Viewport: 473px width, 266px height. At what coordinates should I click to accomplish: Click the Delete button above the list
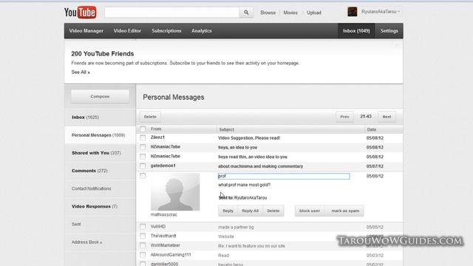tap(150, 117)
